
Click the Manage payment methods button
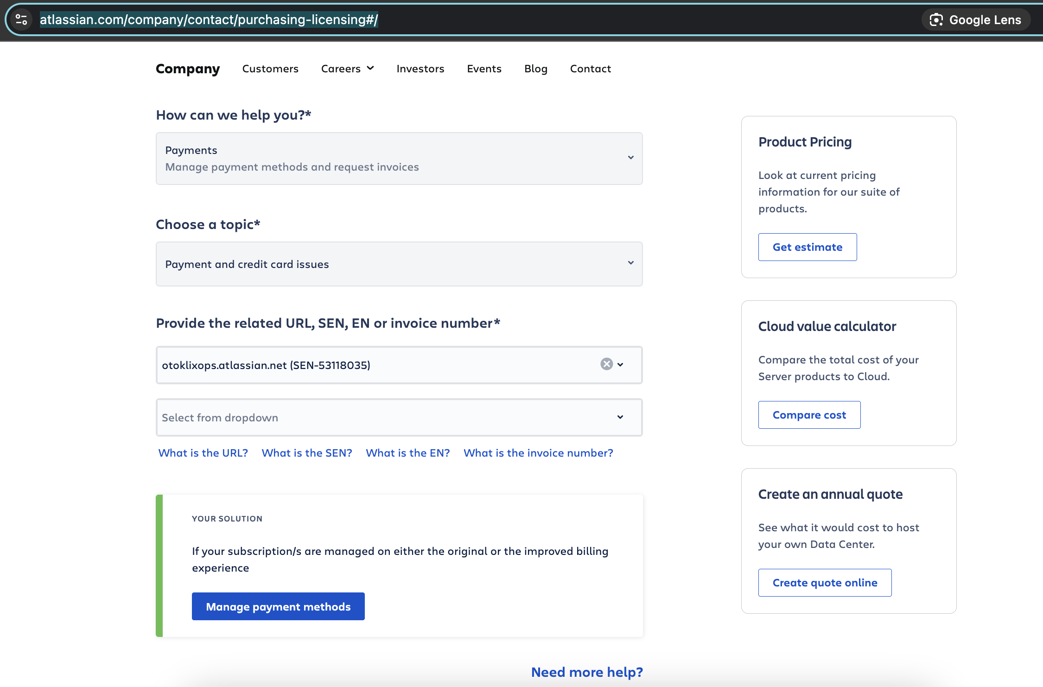(278, 606)
